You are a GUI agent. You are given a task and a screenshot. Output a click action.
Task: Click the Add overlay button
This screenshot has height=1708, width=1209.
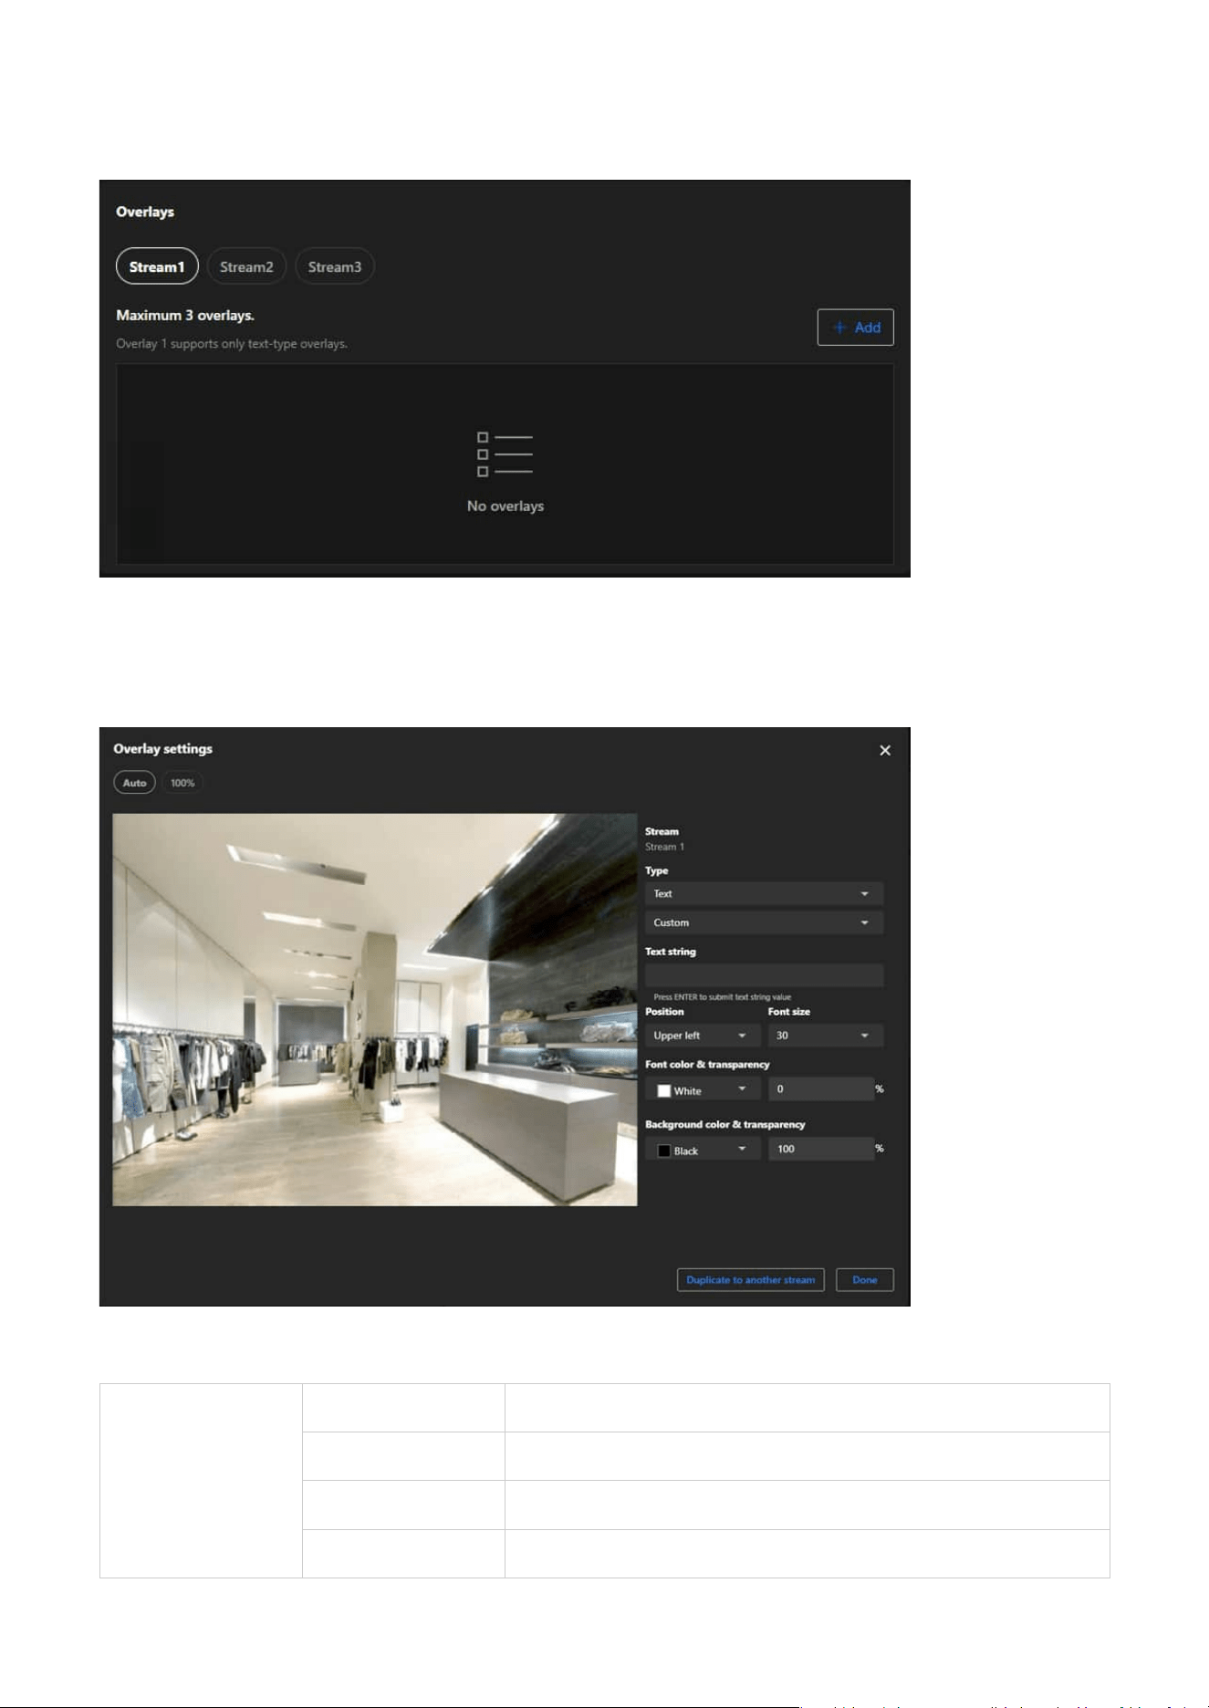pos(855,328)
